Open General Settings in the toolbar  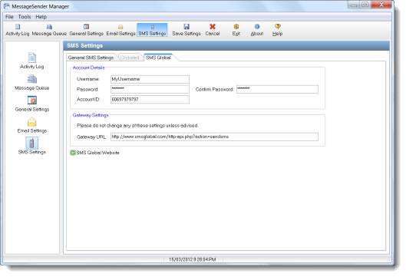[x=87, y=30]
